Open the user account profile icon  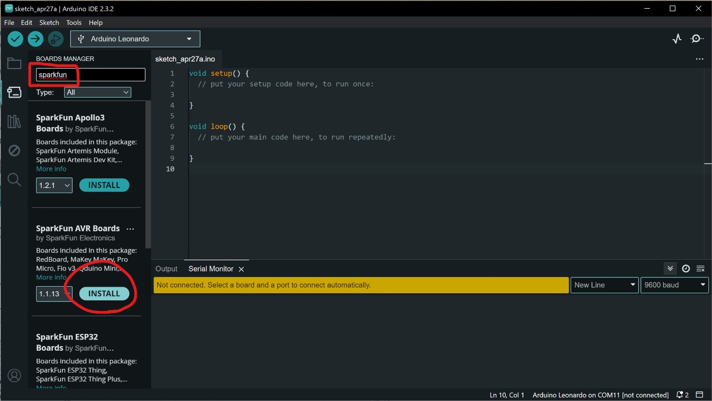click(x=14, y=376)
